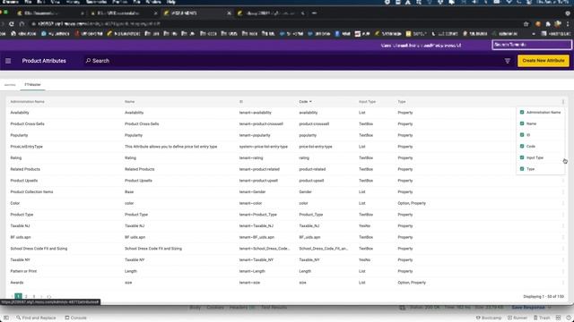
Task: Open the column chooser kebab icon
Action: (x=563, y=102)
